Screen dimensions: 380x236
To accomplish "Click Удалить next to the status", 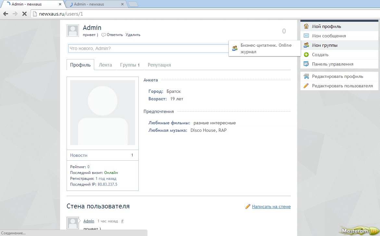I will click(x=133, y=35).
